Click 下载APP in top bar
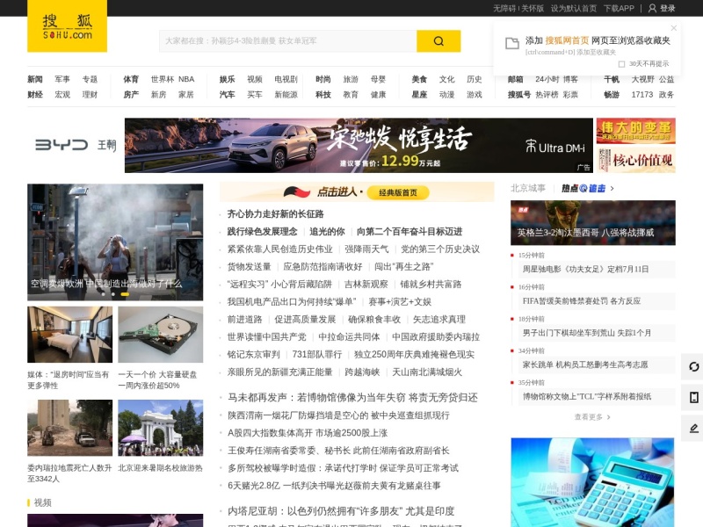This screenshot has width=703, height=527. tap(619, 8)
